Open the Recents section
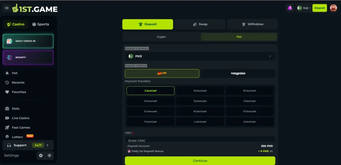Viewport: 341px width, 165px height. tap(18, 82)
